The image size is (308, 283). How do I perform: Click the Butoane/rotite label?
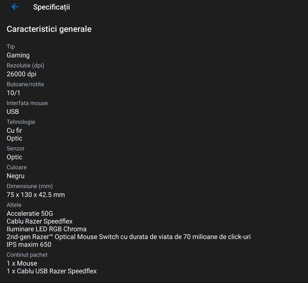(x=25, y=84)
